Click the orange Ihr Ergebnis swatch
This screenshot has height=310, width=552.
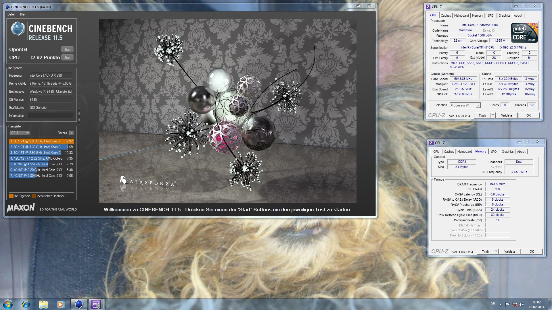(11, 196)
